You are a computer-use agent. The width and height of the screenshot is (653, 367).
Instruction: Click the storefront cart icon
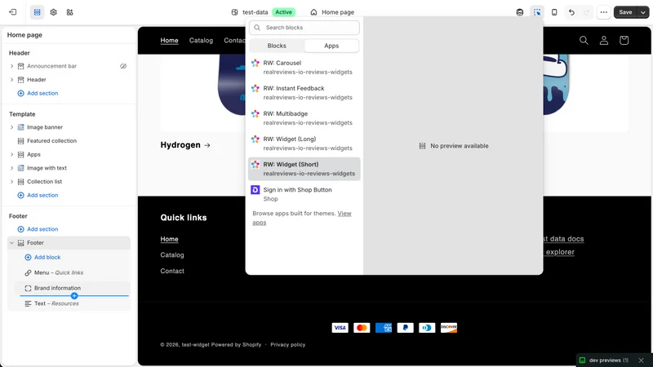coord(624,40)
